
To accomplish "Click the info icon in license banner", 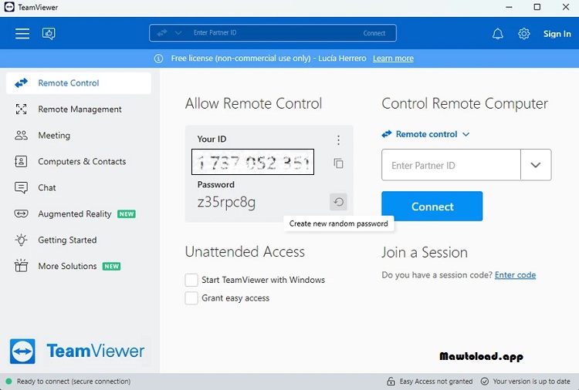I will 158,59.
